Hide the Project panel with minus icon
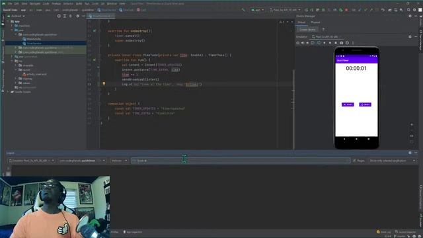This screenshot has height=238, width=423. click(x=83, y=16)
